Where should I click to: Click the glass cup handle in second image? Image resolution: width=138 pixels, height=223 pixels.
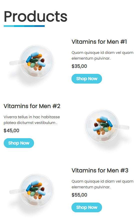[124, 127]
